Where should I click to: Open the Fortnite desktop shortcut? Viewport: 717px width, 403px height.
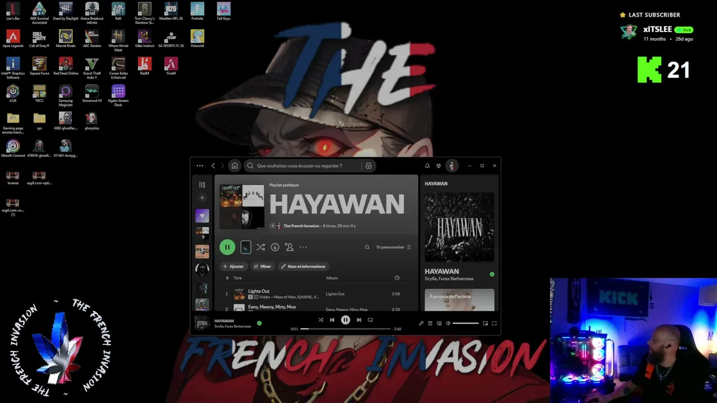[197, 11]
